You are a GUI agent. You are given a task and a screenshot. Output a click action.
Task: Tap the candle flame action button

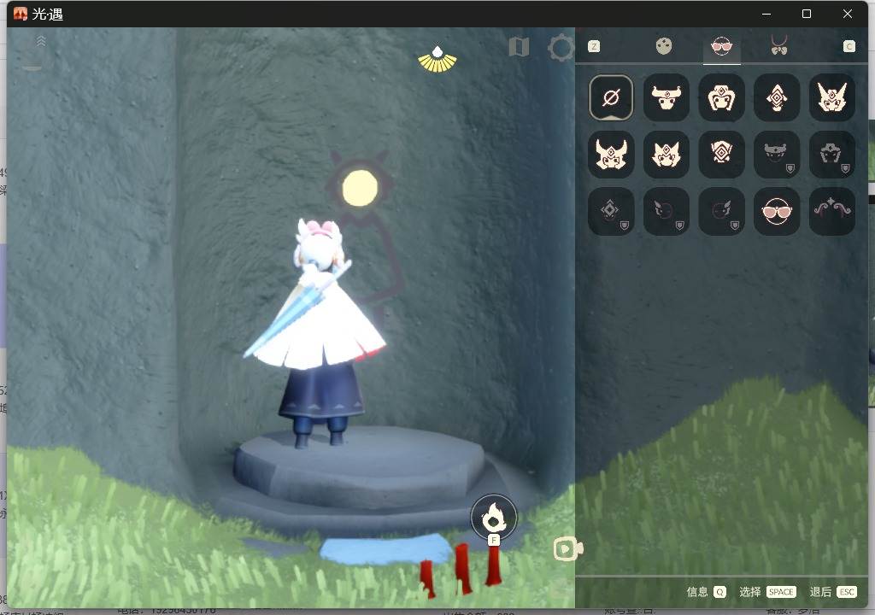tap(494, 518)
